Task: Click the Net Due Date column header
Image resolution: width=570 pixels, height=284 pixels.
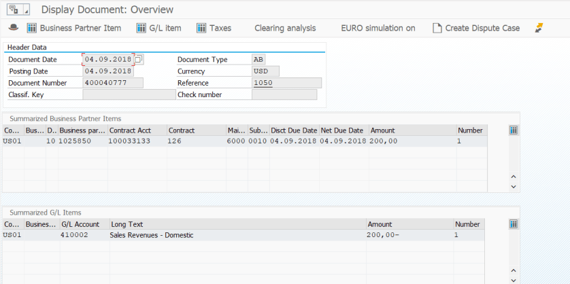Action: click(343, 130)
